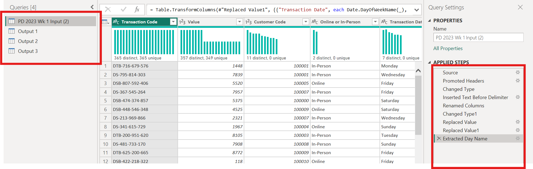The height and width of the screenshot is (169, 533).
Task: Open Transaction Code column filter dropdown
Action: [x=173, y=22]
